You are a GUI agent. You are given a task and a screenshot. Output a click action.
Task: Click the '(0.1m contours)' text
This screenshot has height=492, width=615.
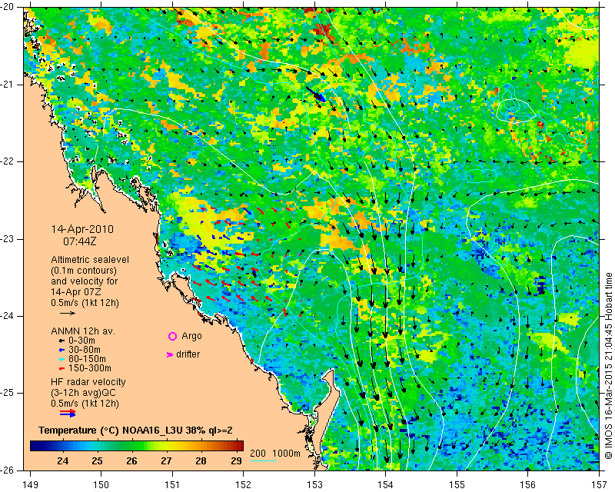[84, 271]
